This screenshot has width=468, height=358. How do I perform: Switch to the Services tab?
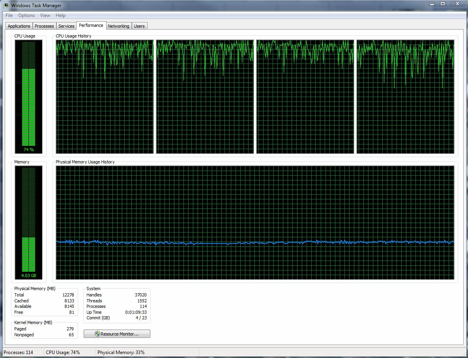pos(66,26)
